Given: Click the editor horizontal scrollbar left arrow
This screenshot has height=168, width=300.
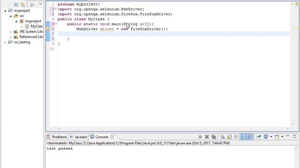Looking at the screenshot, I should point(60,129).
